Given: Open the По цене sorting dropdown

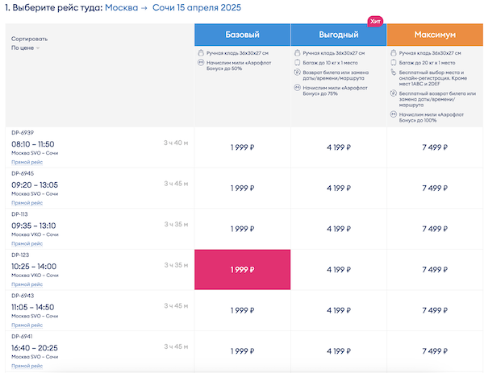Looking at the screenshot, I should 26,48.
